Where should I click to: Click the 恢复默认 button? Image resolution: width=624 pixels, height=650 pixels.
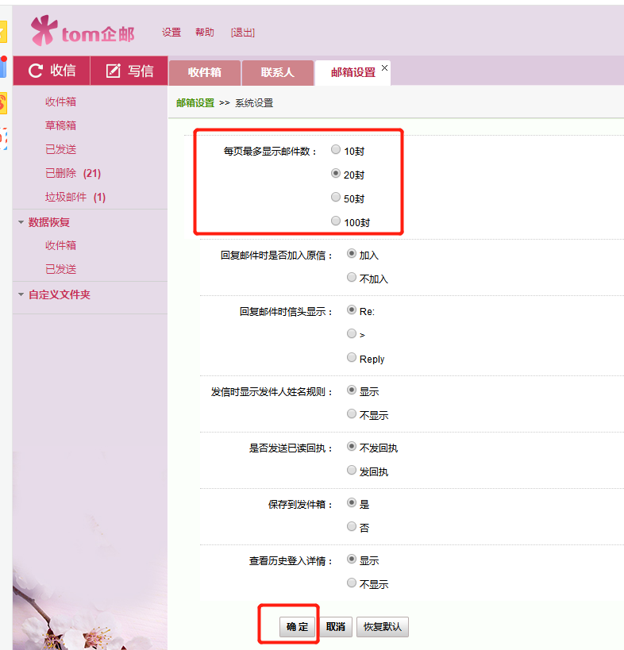click(x=383, y=627)
